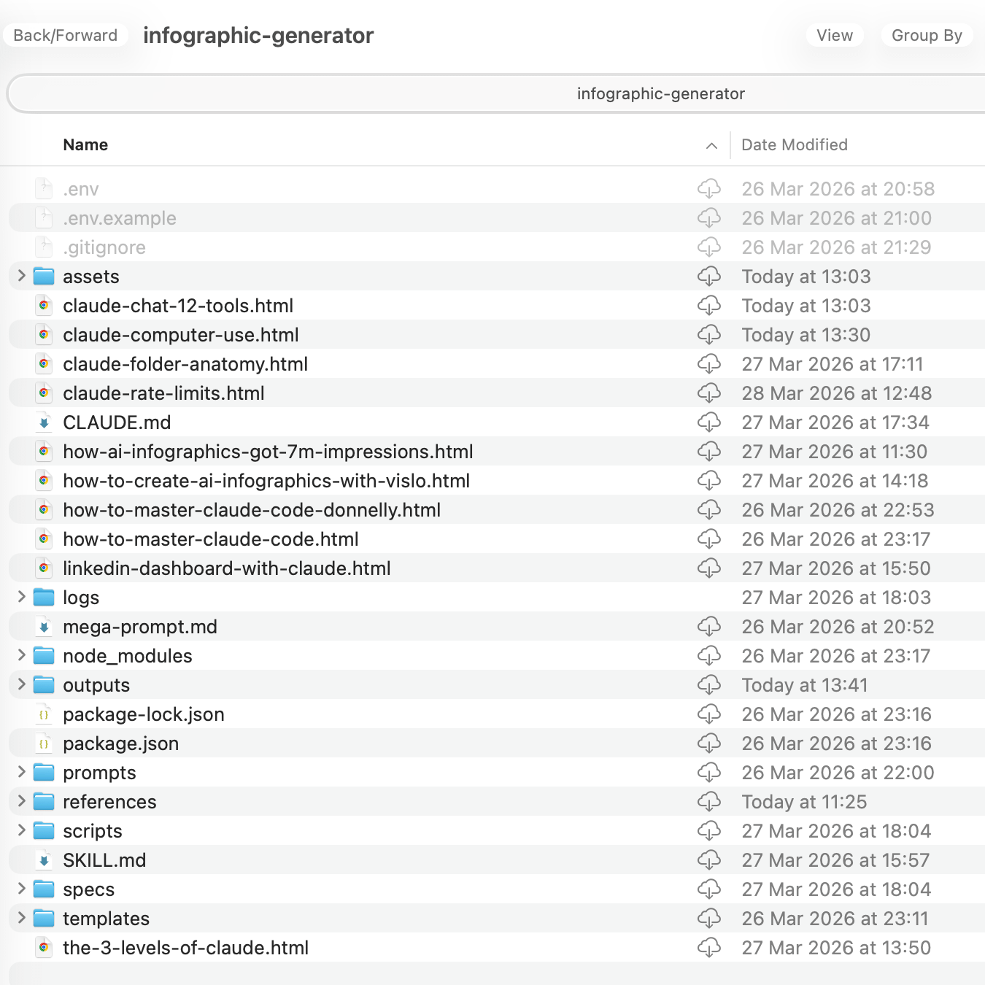This screenshot has width=985, height=985.
Task: Click the markdown file icon of CLAUDE.md
Action: pyautogui.click(x=44, y=422)
